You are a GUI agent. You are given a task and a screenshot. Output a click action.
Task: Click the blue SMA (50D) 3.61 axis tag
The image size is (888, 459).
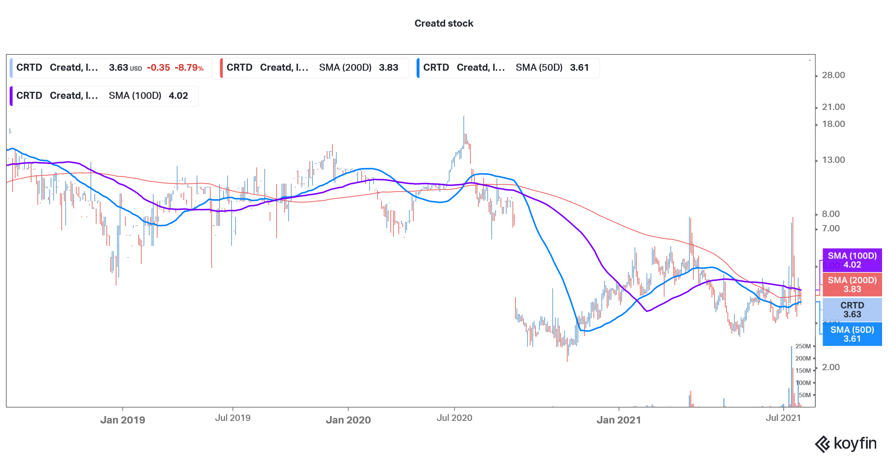(x=852, y=334)
